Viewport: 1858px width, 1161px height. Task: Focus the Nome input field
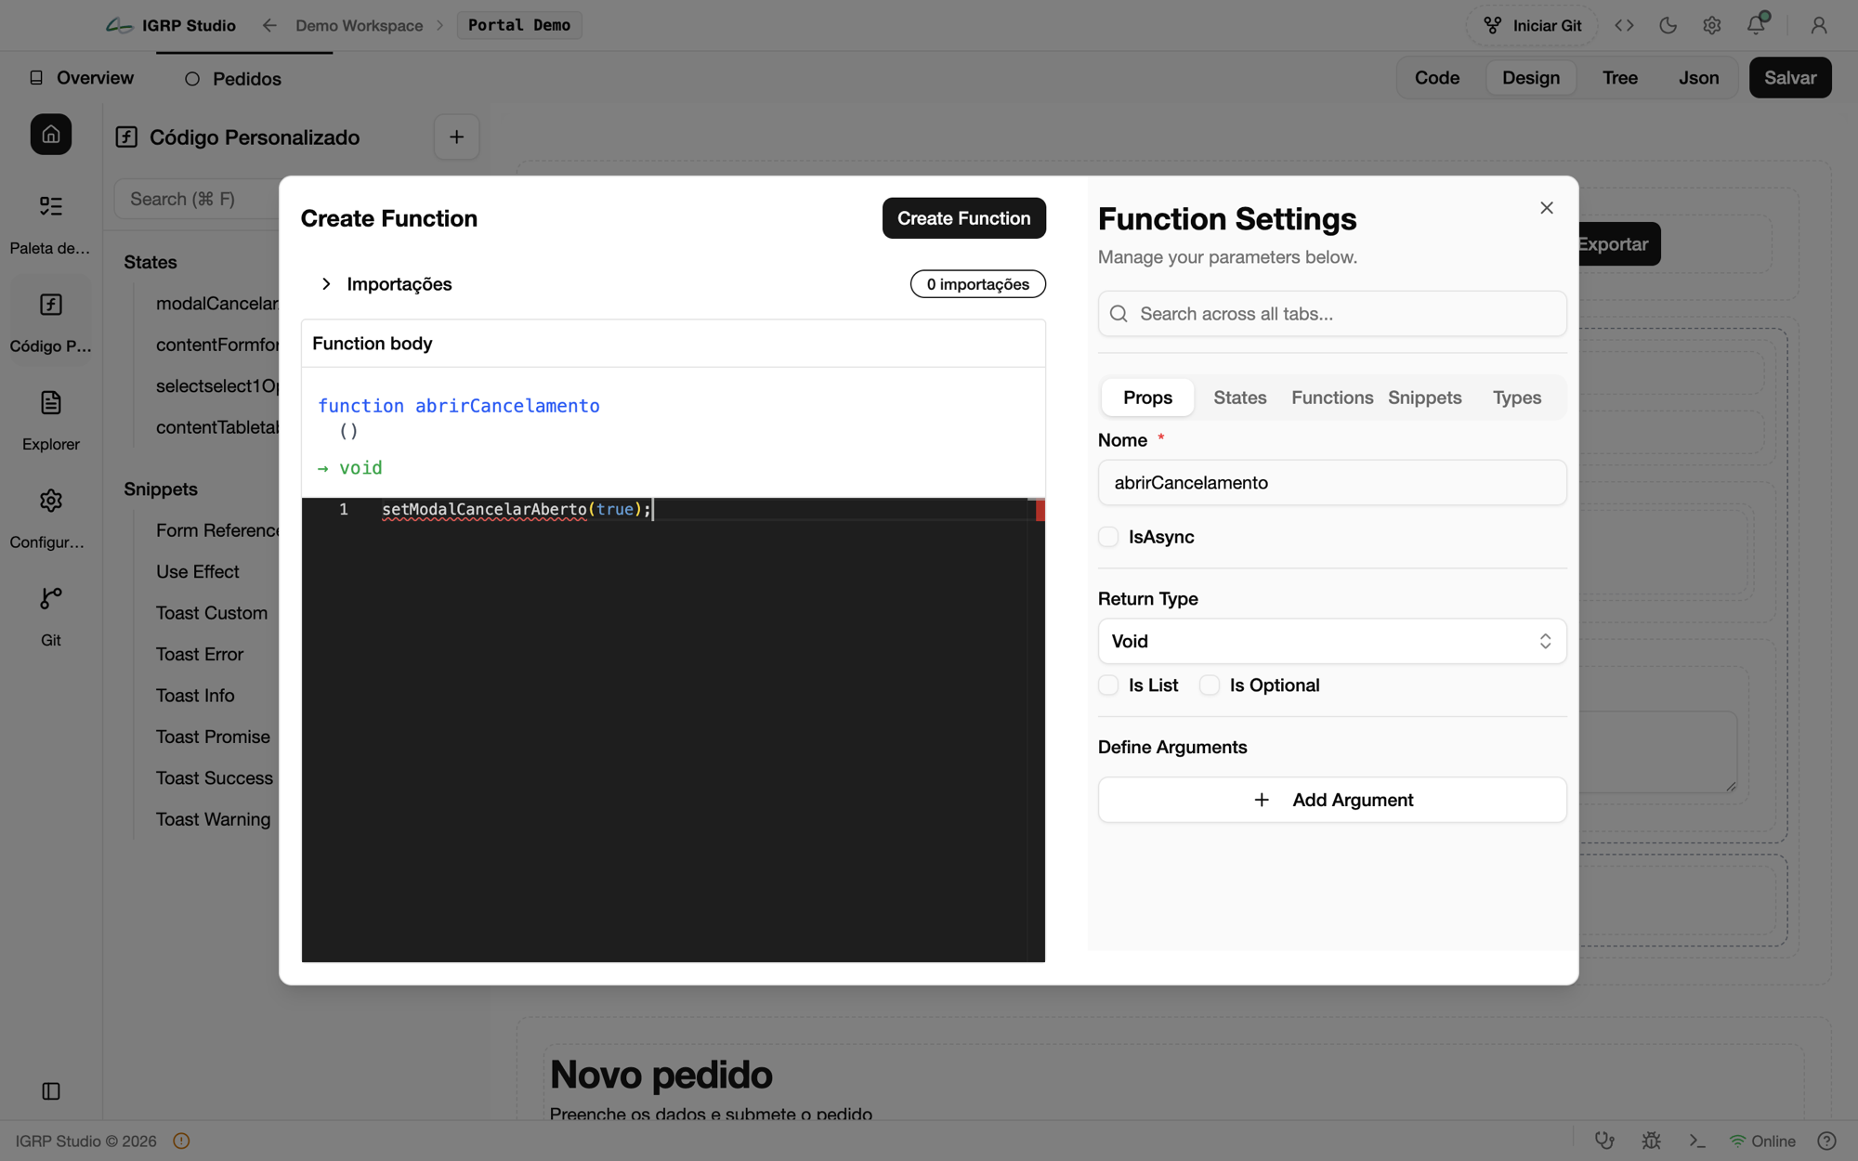(1332, 483)
